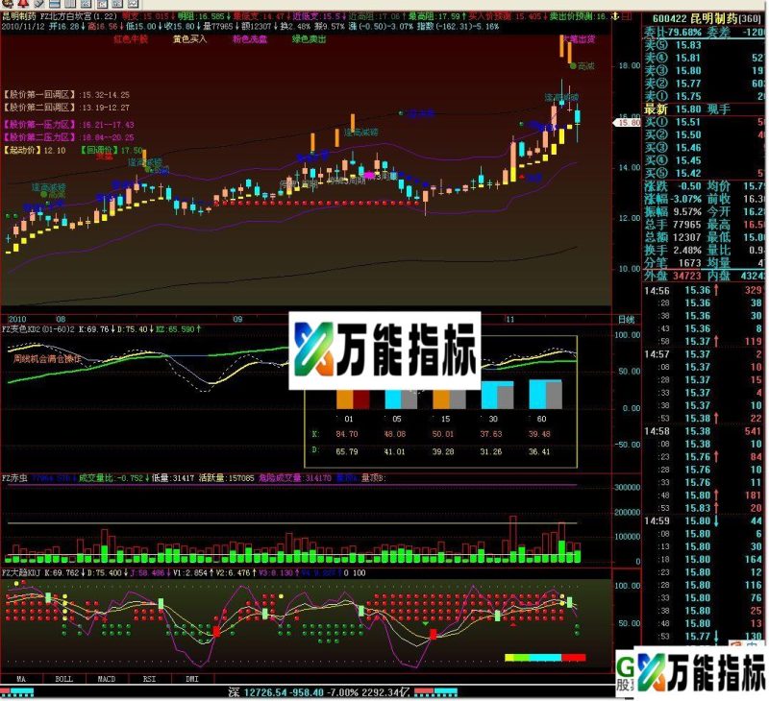This screenshot has height=701, width=769.
Task: Click the 外盘 34723 value
Action: (x=687, y=276)
